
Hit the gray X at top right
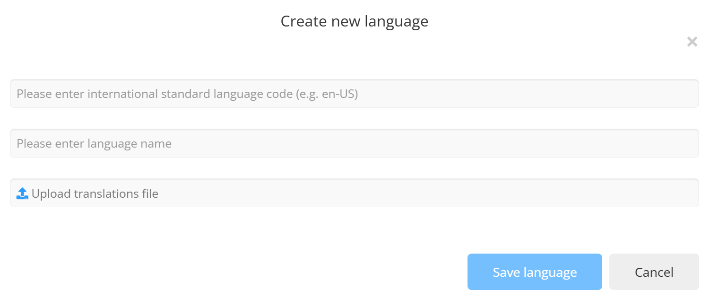[692, 42]
